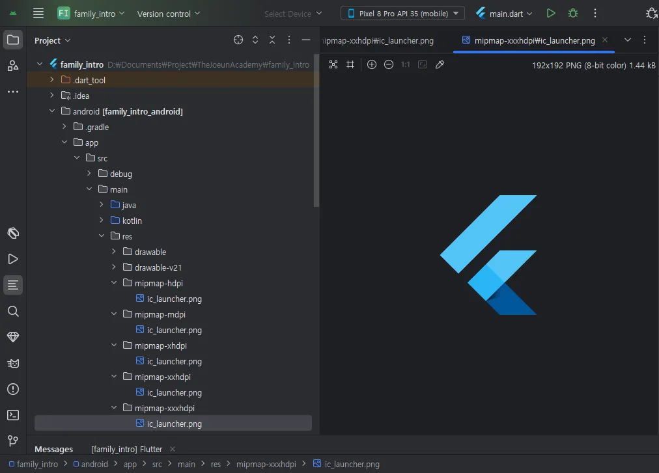Open the Terminal icon in sidebar
The image size is (659, 473).
(13, 415)
